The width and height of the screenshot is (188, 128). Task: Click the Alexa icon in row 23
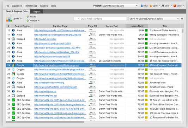point(13,61)
